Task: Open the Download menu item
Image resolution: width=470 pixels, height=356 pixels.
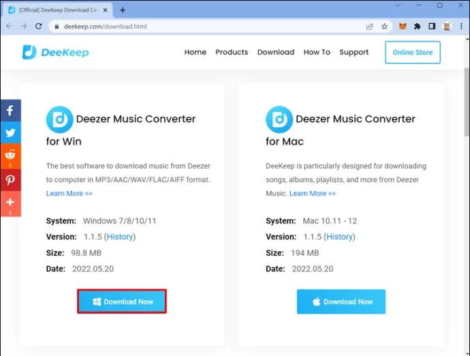Action: click(276, 52)
